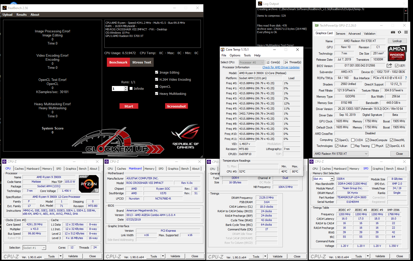Screen dimensions: 413x261
Task: Click the BIOS Version export arrow icon
Action: pyautogui.click(x=389, y=66)
